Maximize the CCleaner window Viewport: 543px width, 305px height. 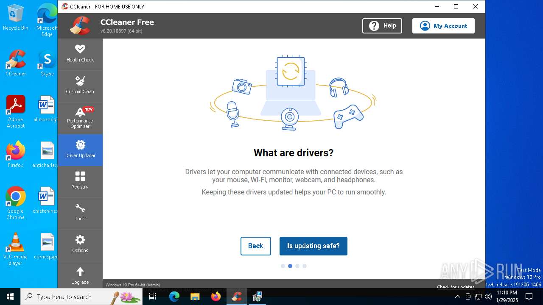coord(456,6)
